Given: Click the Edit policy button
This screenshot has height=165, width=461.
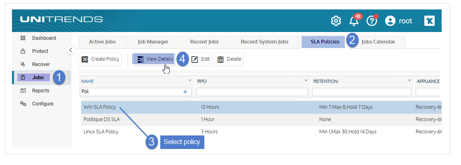Looking at the screenshot, I should pos(201,59).
